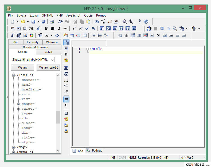Click the INS indicator in status bar
Viewport: 211px width, 167px height.
click(x=113, y=157)
